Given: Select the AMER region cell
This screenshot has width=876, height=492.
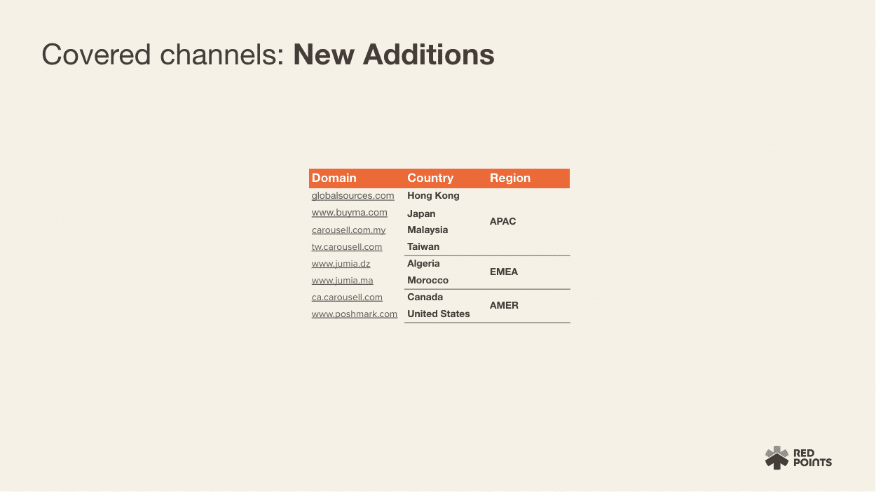Looking at the screenshot, I should click(504, 306).
